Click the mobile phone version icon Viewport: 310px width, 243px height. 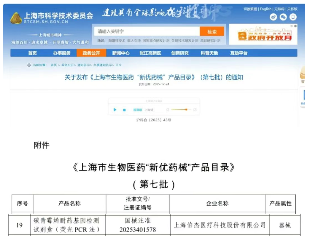tap(293, 17)
